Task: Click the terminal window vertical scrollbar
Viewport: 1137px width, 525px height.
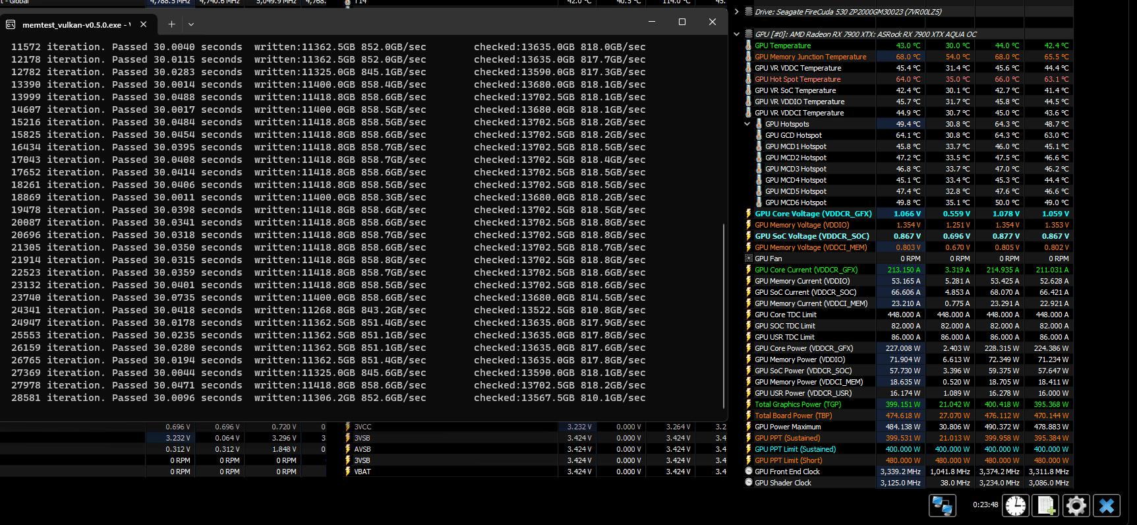Action: click(724, 317)
